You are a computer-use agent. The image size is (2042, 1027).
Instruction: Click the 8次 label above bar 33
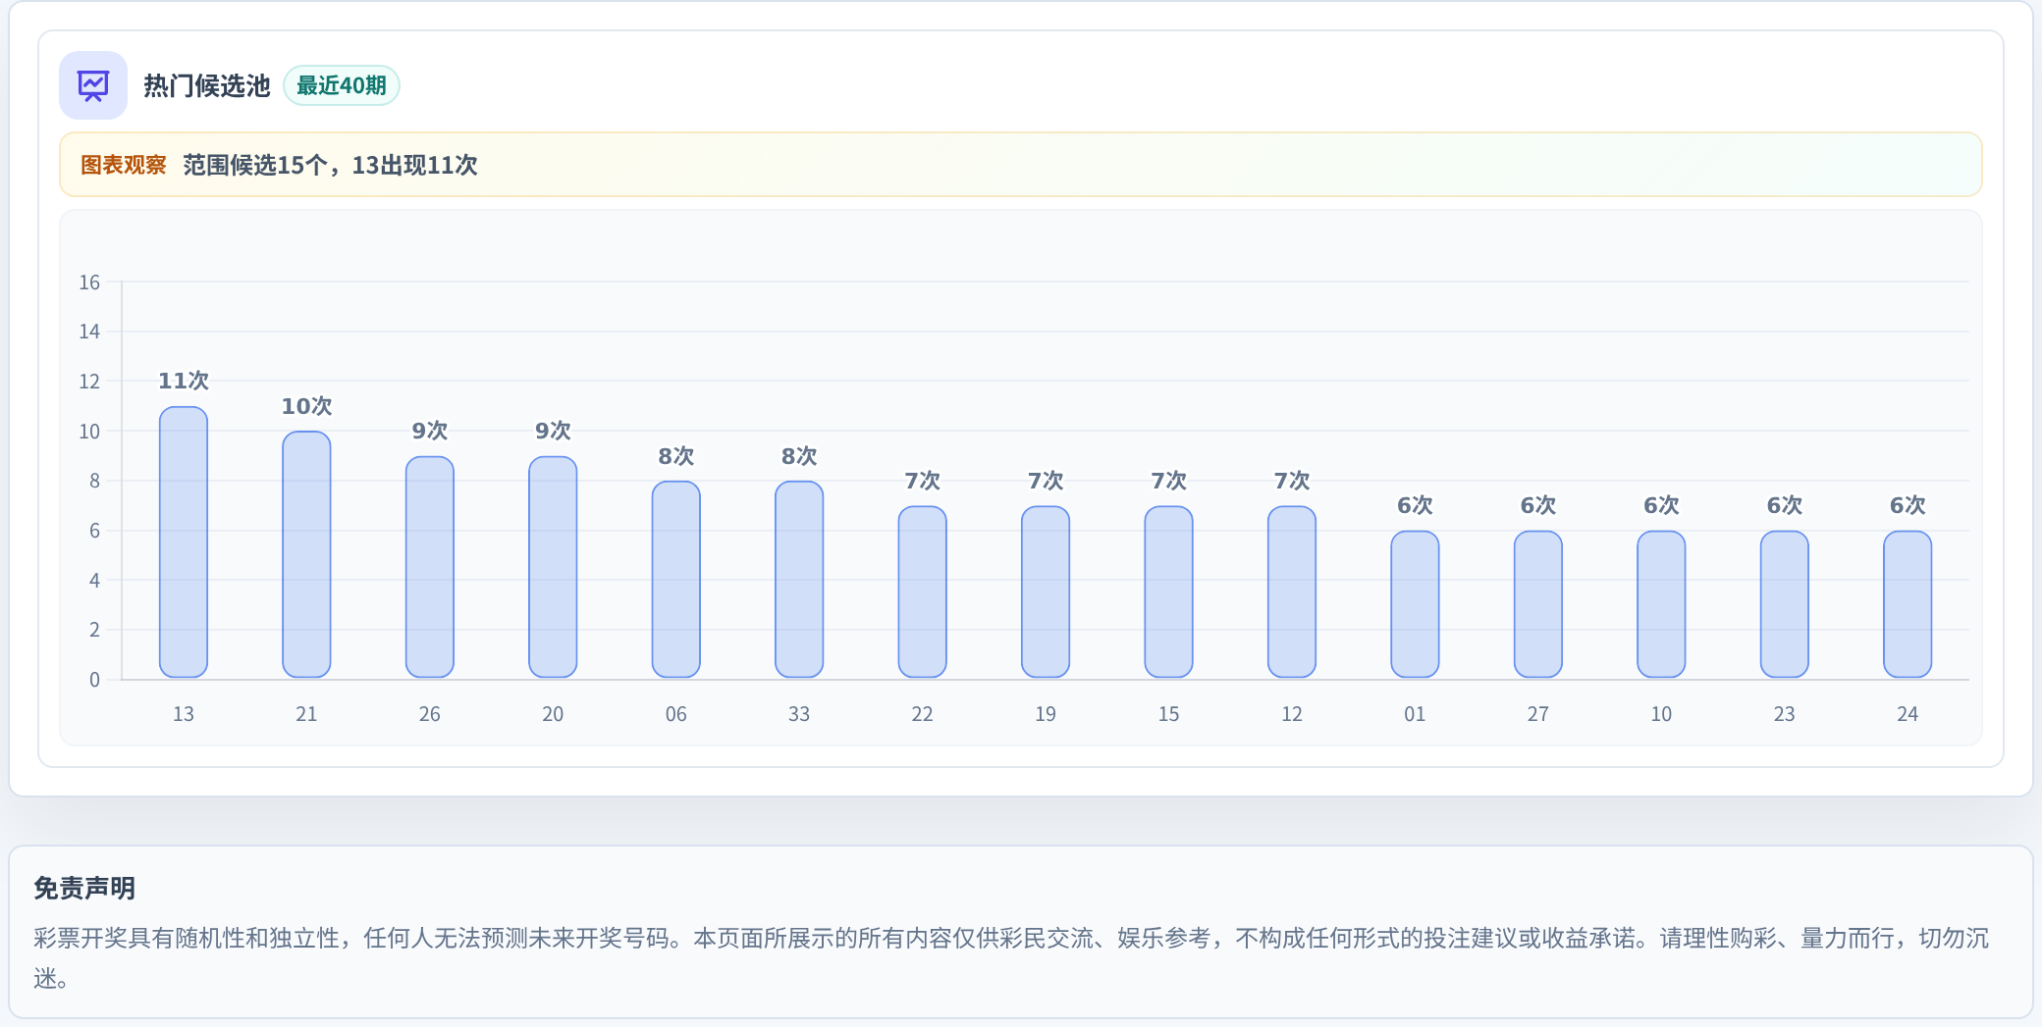pyautogui.click(x=799, y=456)
